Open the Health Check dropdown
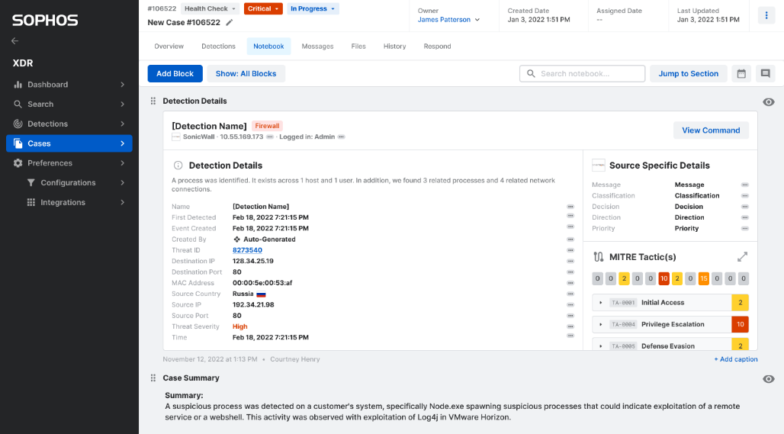This screenshot has height=434, width=784. pos(210,8)
